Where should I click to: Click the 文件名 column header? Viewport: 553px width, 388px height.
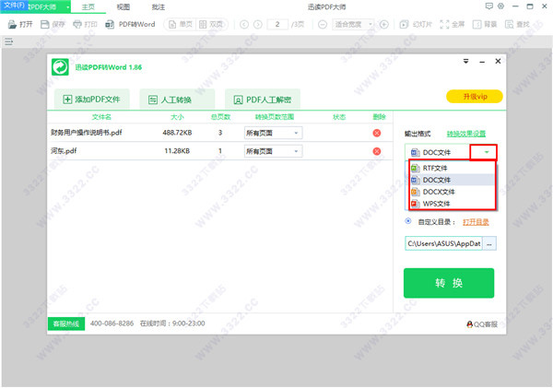click(x=101, y=117)
